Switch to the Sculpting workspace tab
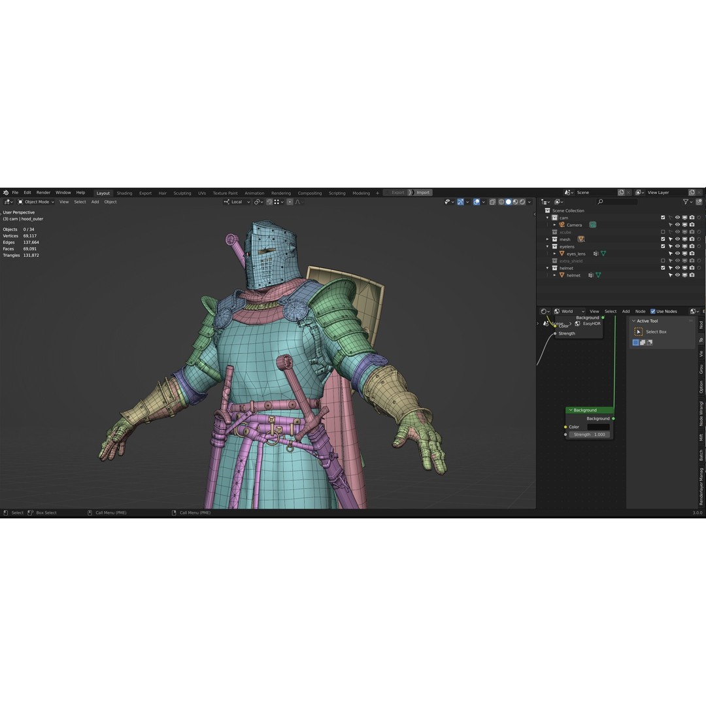This screenshot has height=706, width=706. click(182, 193)
